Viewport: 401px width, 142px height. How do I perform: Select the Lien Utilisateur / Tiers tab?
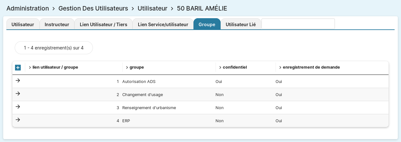click(x=103, y=24)
